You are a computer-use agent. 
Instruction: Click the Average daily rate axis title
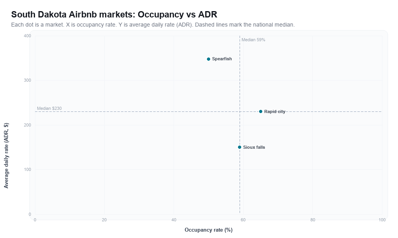[x=6, y=155]
